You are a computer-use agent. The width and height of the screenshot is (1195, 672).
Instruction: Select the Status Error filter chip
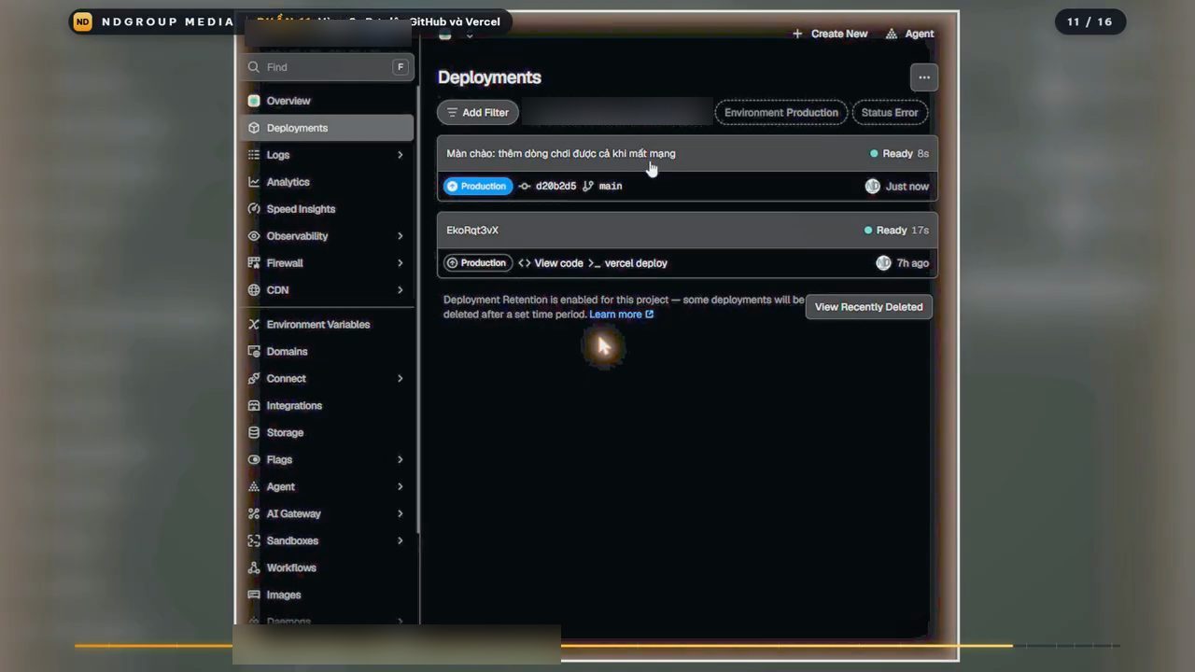pos(890,113)
